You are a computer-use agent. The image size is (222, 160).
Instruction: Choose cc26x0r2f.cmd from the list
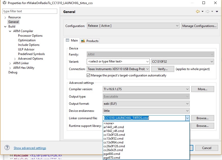point(146,150)
